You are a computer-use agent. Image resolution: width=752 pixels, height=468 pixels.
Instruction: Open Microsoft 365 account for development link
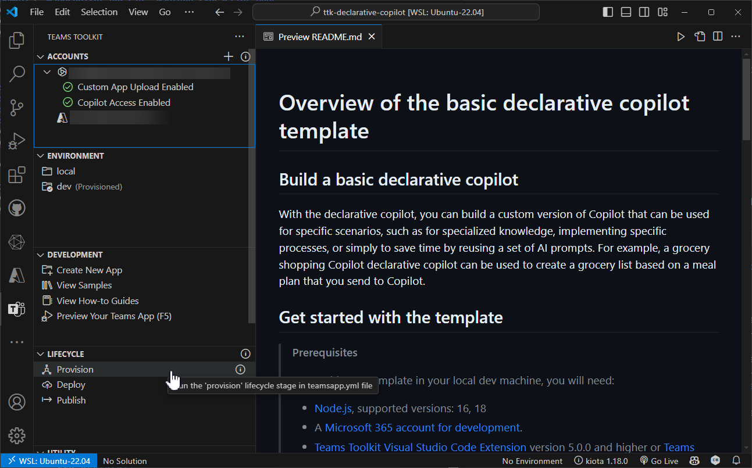tap(422, 428)
